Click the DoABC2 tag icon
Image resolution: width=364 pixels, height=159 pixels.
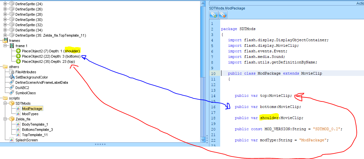pyautogui.click(x=12, y=88)
